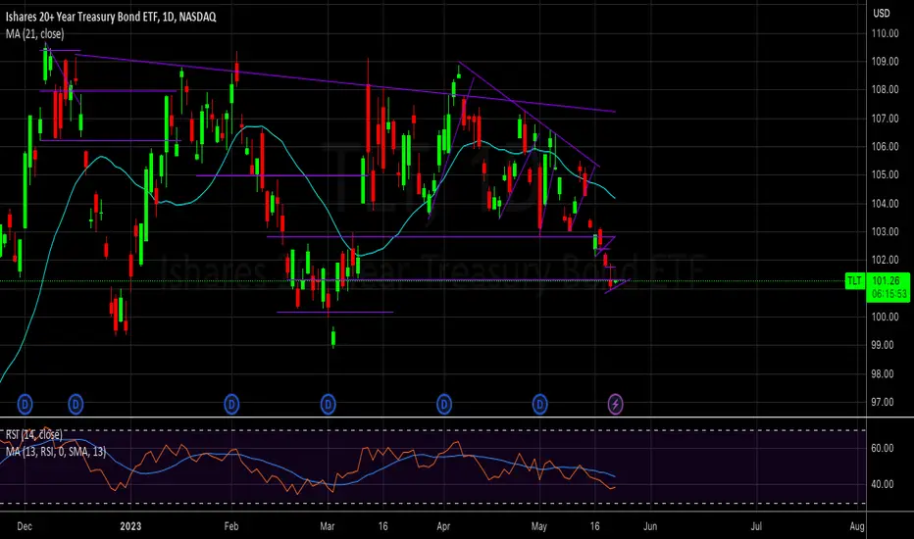Click the RSI (14, close) indicator label
The width and height of the screenshot is (914, 539).
click(x=33, y=435)
